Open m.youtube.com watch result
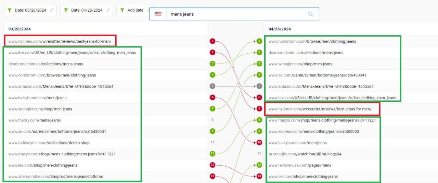 [x=305, y=154]
